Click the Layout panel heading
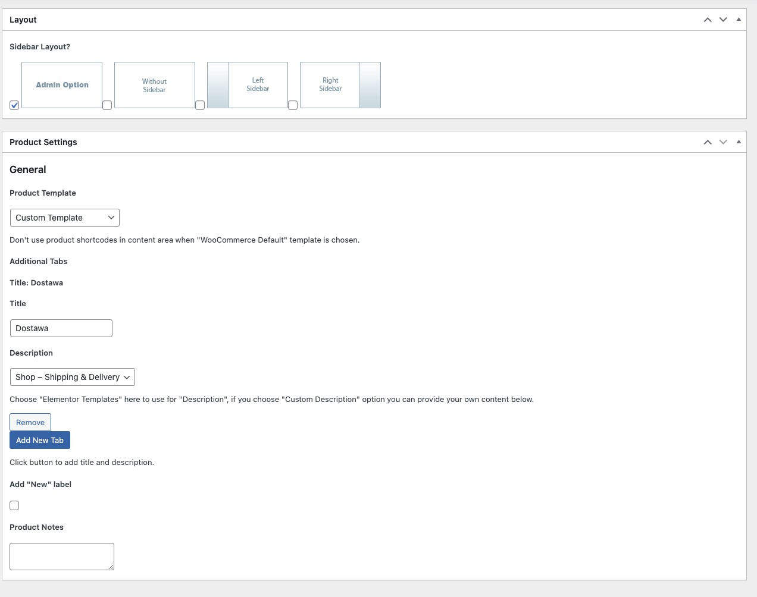 pos(23,20)
